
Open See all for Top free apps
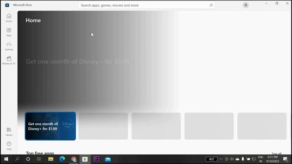[276, 154]
